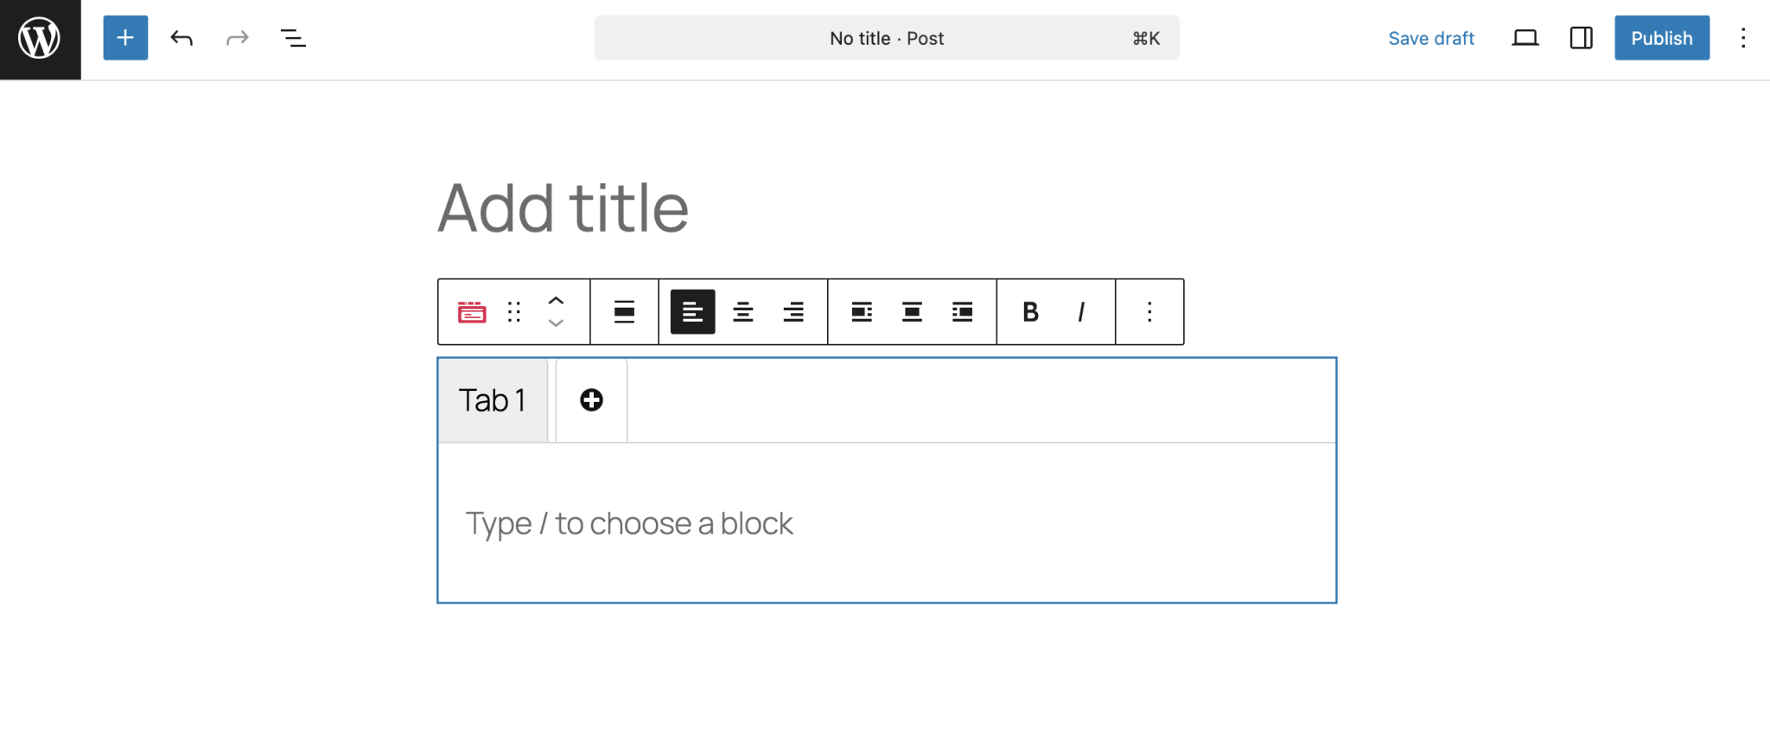The height and width of the screenshot is (734, 1770).
Task: Move the block down with the chevron
Action: tap(557, 323)
